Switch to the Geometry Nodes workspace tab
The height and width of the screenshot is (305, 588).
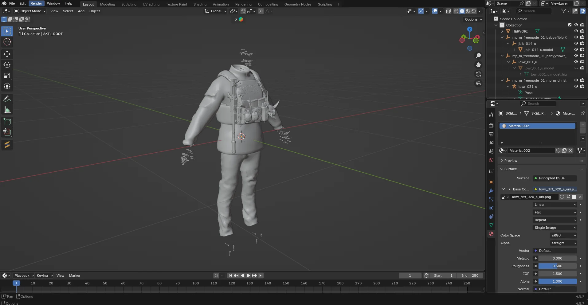tap(298, 4)
